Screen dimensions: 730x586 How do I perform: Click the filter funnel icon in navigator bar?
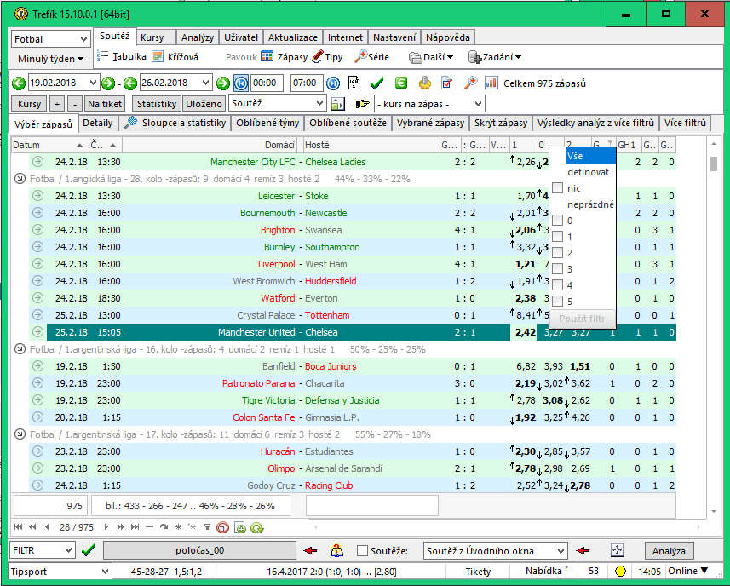(207, 527)
